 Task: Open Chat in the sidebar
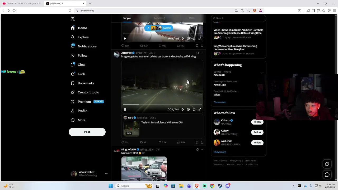78,65
